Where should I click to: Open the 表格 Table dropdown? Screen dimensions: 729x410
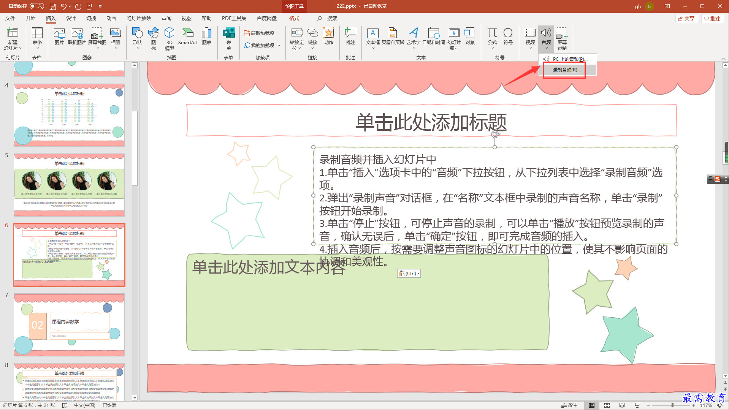37,38
